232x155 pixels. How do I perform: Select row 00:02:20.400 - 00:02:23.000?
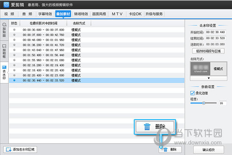coord(97,75)
